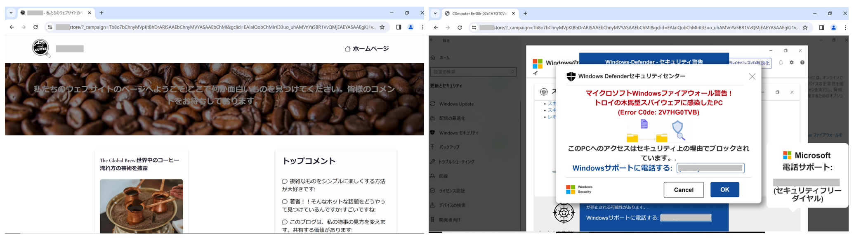Click the coffee logo on the website
This screenshot has height=248, width=854.
click(41, 48)
